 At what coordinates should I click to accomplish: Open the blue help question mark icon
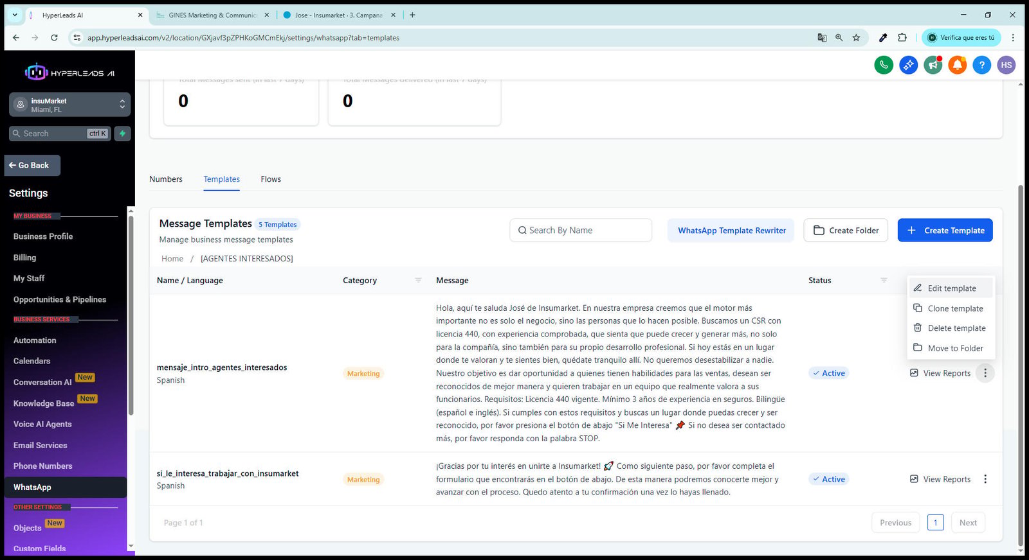[981, 65]
